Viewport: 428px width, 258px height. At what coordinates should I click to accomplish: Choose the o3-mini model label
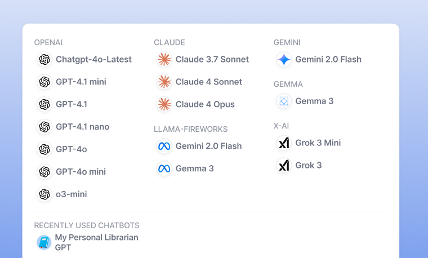click(x=72, y=194)
